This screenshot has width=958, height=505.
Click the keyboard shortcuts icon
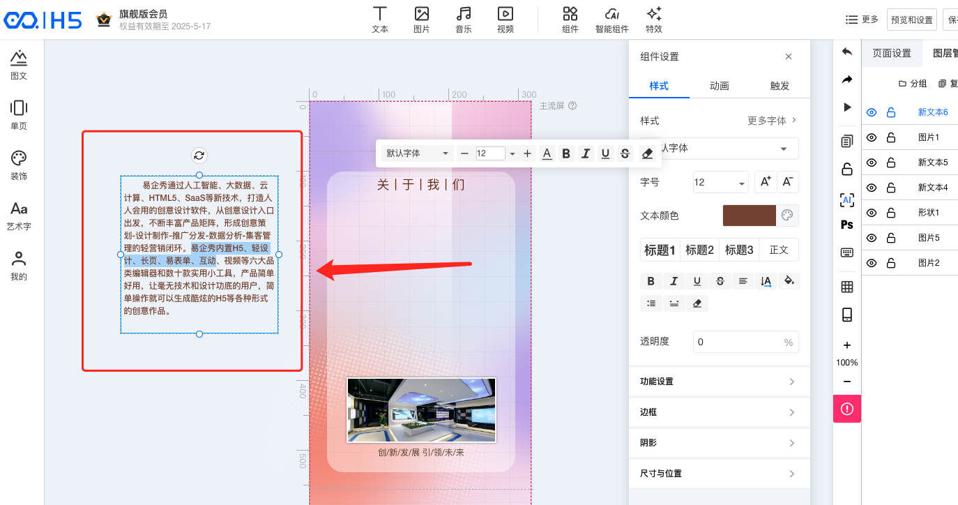point(847,252)
